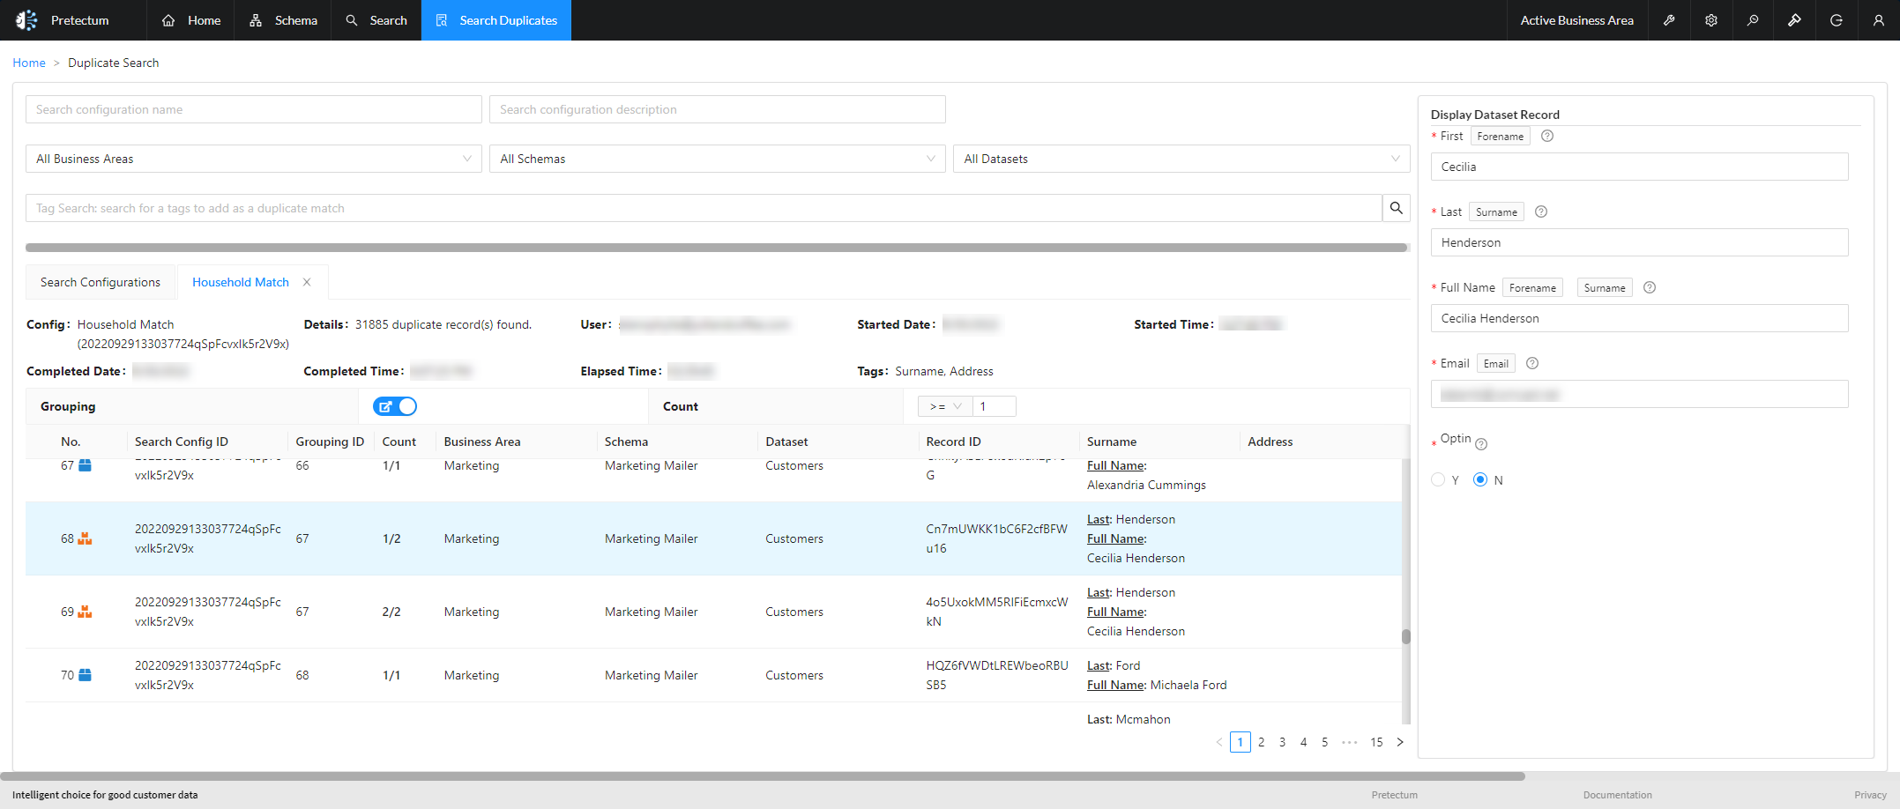Click the hammer icon in top bar
Screen dimensions: 1900x809
[1794, 20]
